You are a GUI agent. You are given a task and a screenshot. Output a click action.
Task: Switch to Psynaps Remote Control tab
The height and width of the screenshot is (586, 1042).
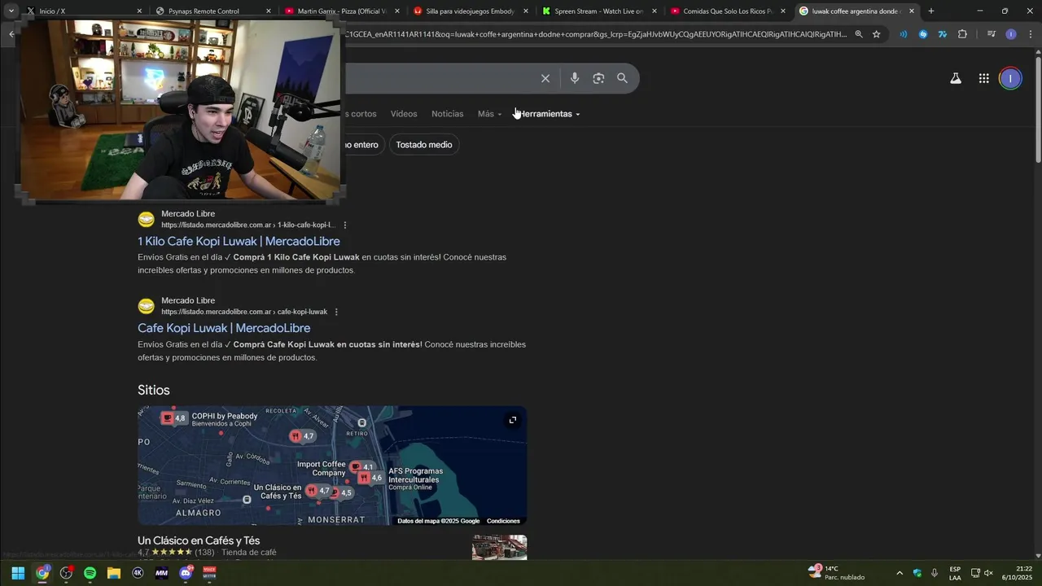(x=212, y=11)
